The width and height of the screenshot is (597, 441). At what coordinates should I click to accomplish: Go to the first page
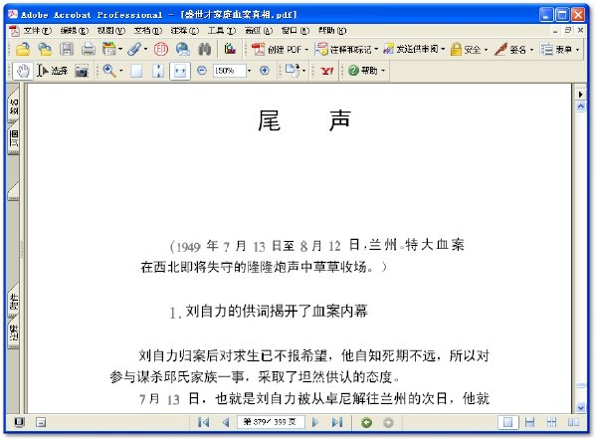coord(203,422)
